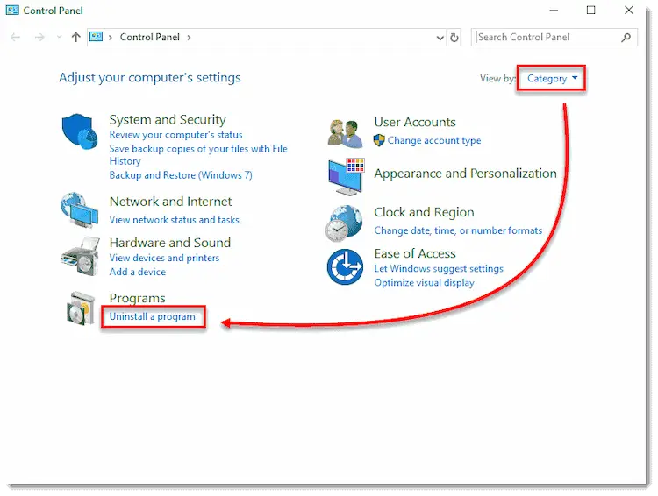
Task: Click the Forward navigation arrow
Action: pos(39,38)
